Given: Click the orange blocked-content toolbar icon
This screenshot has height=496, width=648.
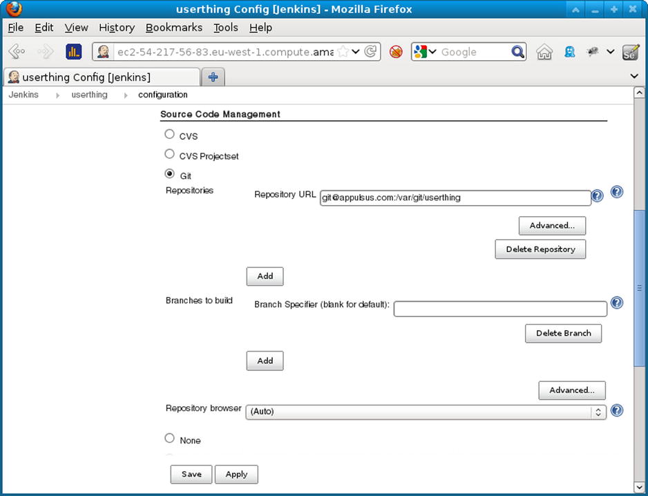Looking at the screenshot, I should point(396,52).
